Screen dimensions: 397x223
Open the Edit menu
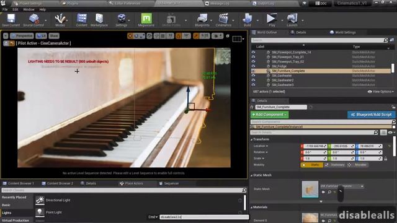(16, 9)
